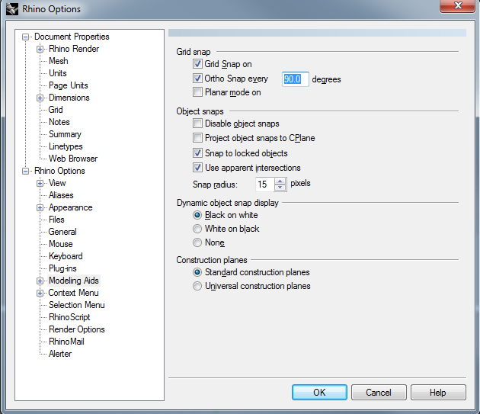Tick Disable object snaps checkbox
The image size is (480, 414).
click(x=197, y=124)
